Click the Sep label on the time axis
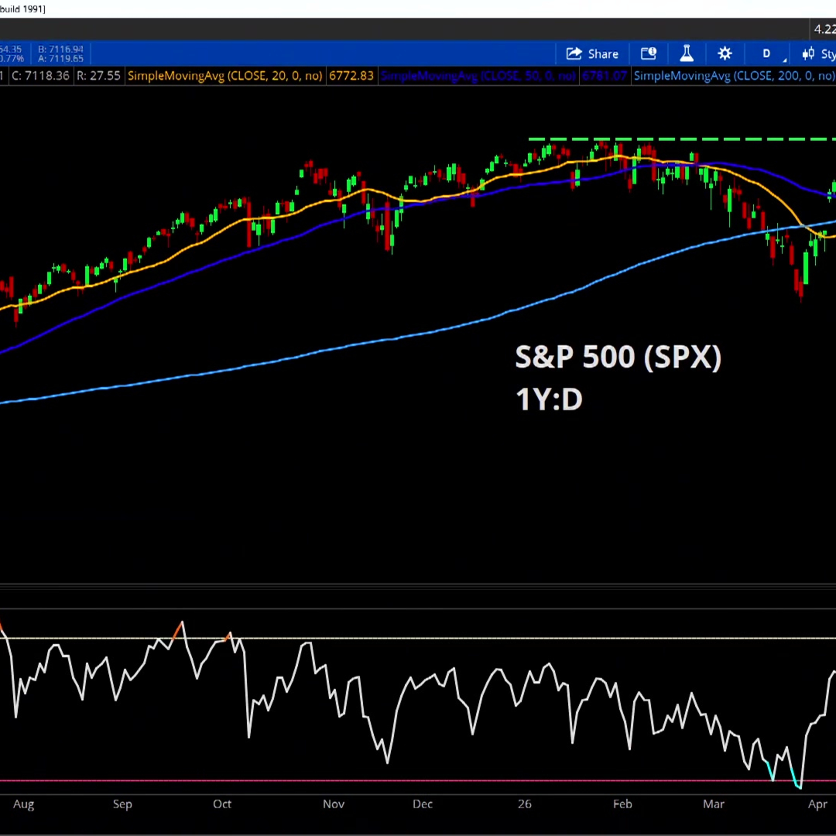Screen dimensions: 836x836 coord(122,805)
